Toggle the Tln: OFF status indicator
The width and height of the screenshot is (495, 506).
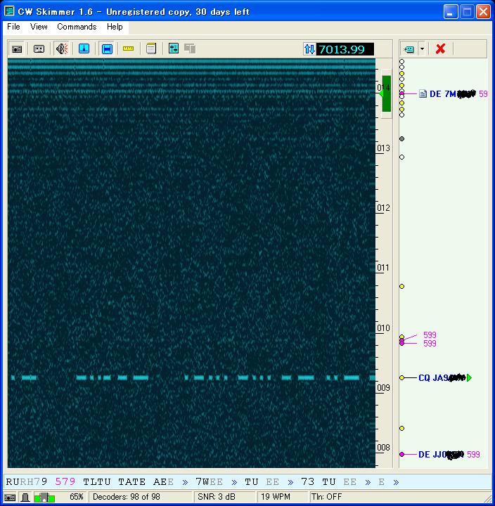(327, 497)
